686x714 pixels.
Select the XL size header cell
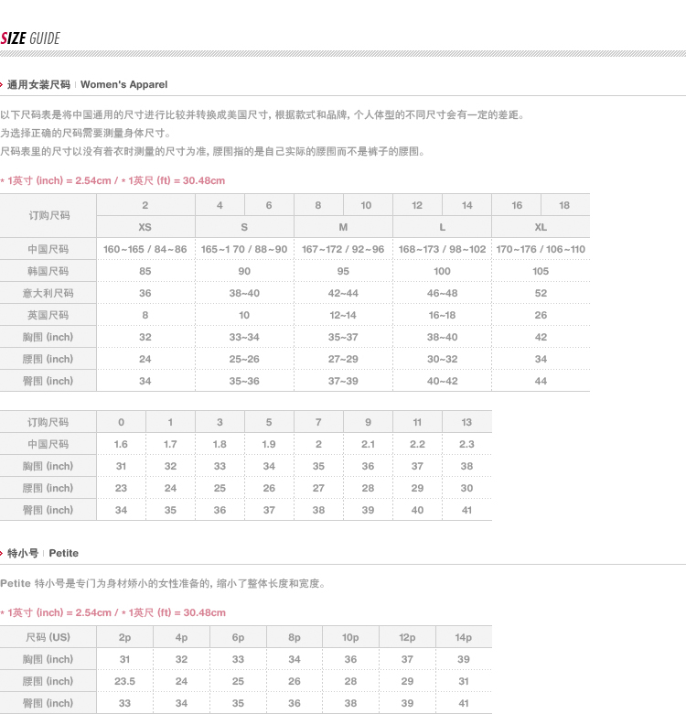[x=541, y=227]
